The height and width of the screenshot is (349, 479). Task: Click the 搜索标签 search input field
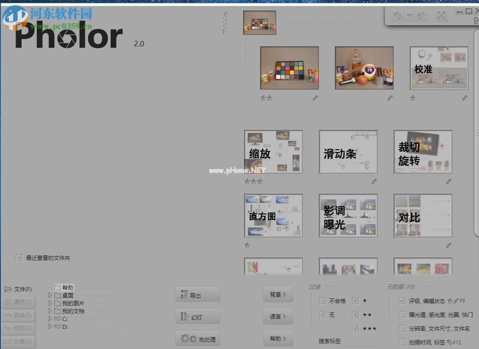point(361,342)
